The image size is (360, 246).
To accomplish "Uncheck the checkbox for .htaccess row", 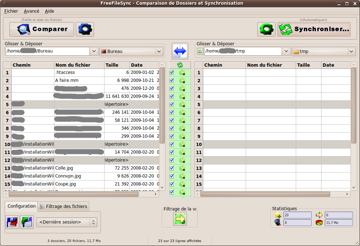I will point(172,73).
